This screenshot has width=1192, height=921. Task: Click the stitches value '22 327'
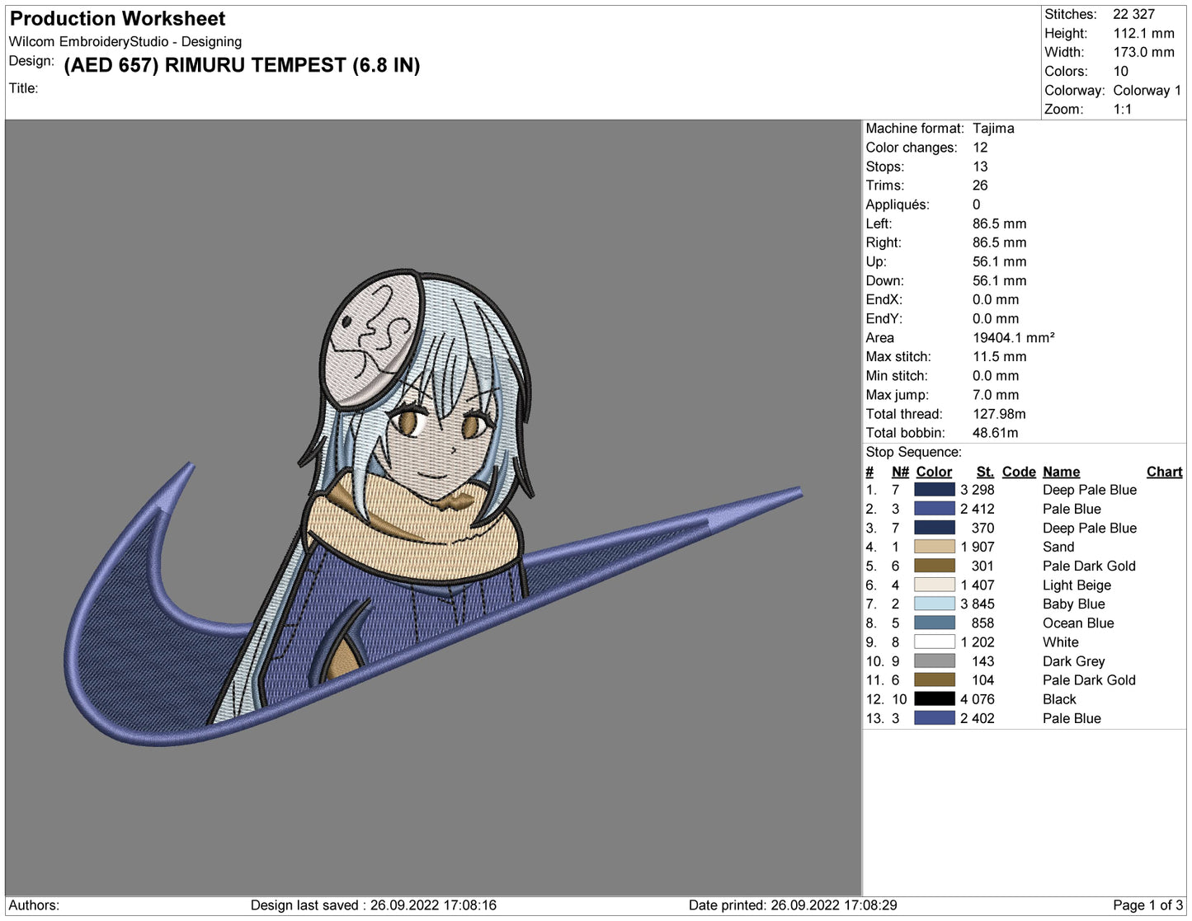1133,14
